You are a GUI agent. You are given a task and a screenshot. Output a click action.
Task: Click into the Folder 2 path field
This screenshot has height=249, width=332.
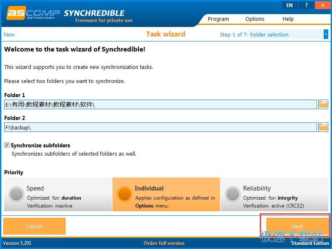[x=161, y=127]
